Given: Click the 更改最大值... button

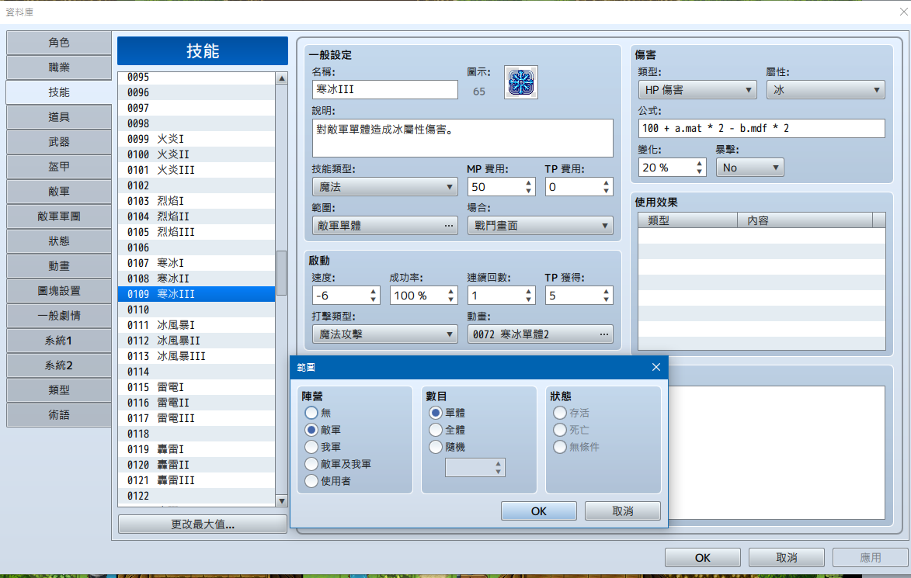Looking at the screenshot, I should [202, 524].
